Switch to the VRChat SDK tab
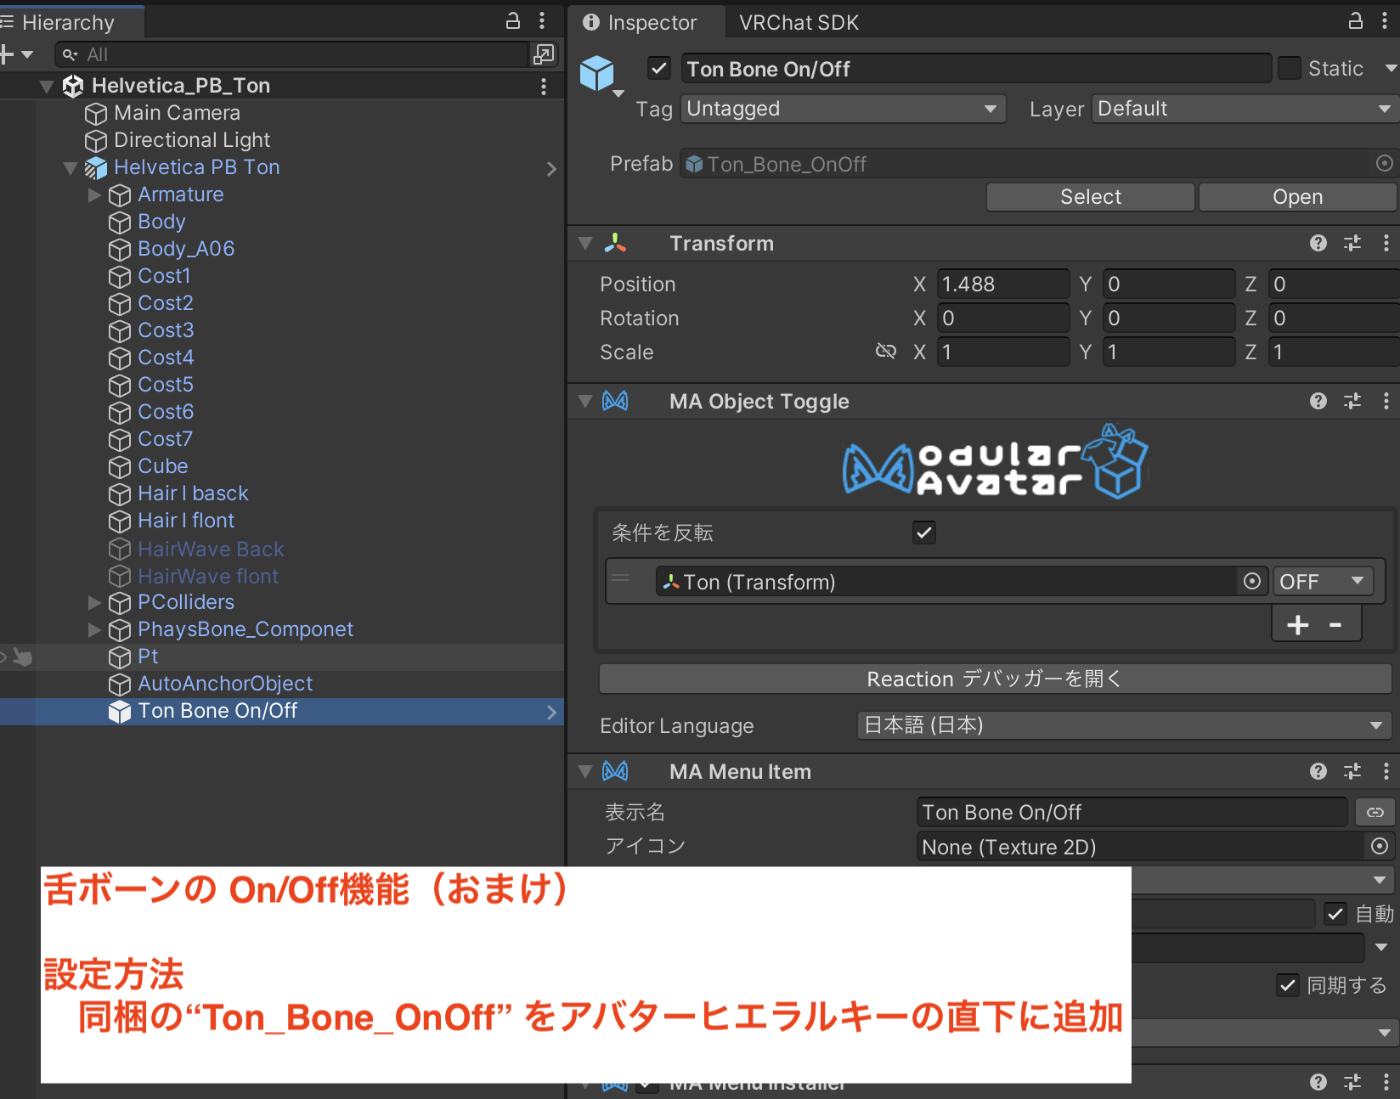1400x1099 pixels. click(x=797, y=22)
